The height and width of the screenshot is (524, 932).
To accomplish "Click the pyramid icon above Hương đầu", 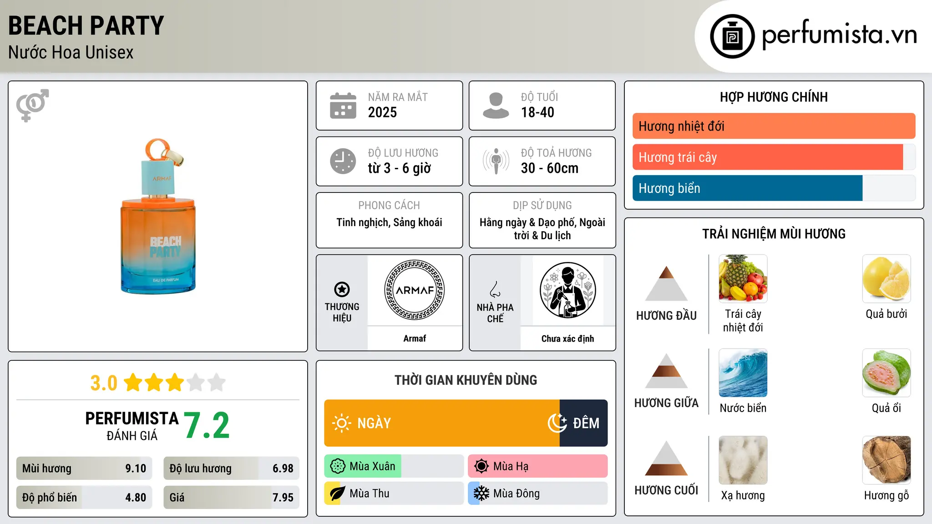I will click(x=666, y=283).
